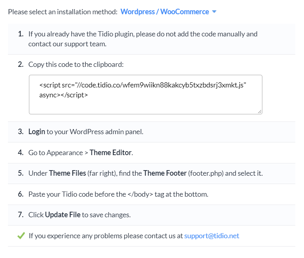Click the Please select an installation method label
This screenshot has height=258, width=304.
point(63,12)
